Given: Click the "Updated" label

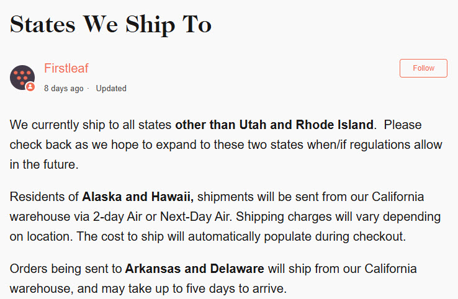Looking at the screenshot, I should [x=111, y=89].
